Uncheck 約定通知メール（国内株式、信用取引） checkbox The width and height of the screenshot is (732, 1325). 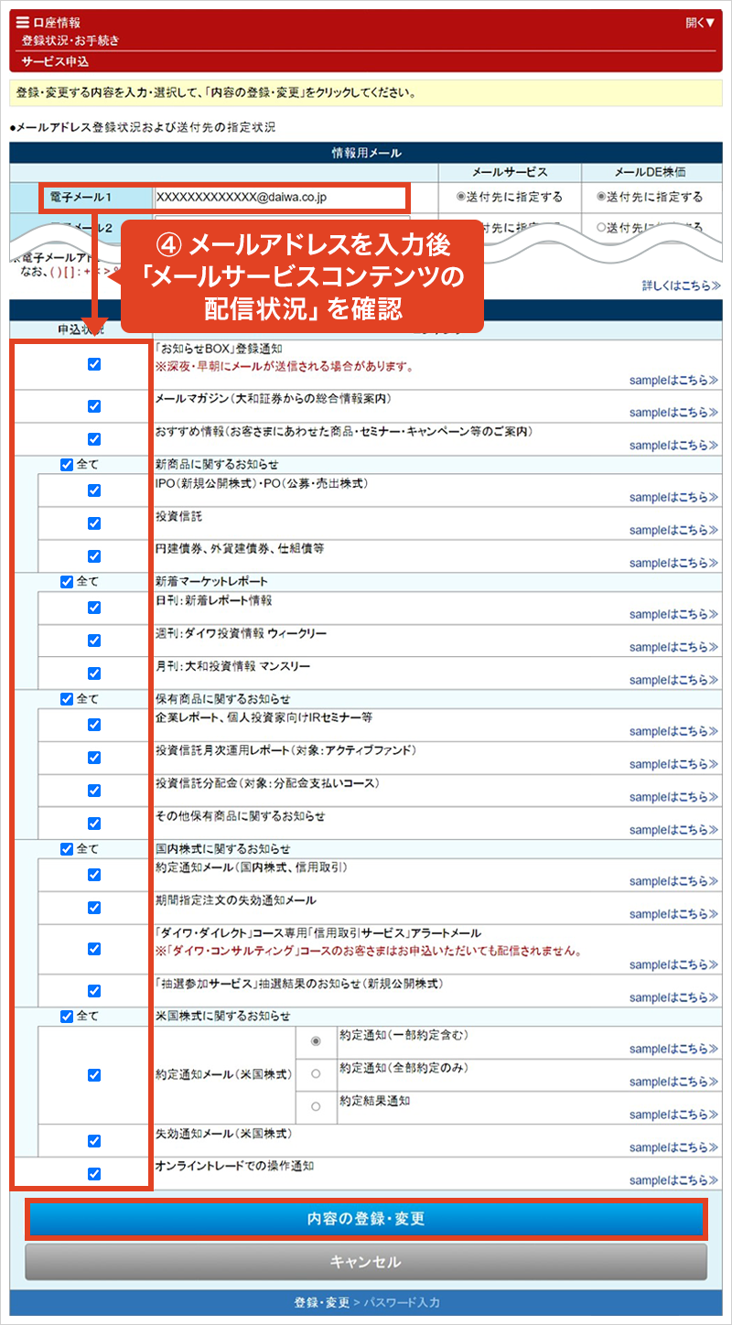click(93, 874)
